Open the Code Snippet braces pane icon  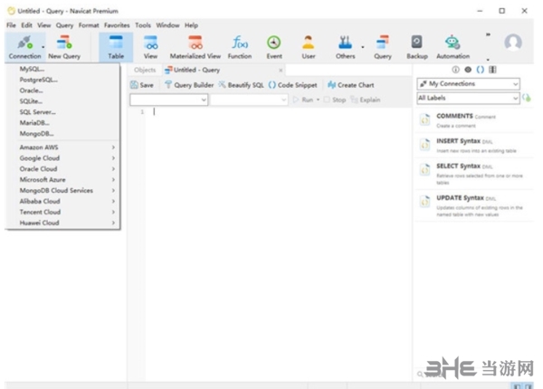[x=480, y=70]
